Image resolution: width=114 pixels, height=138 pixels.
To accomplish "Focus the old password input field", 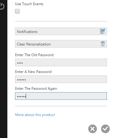I will 61,62.
